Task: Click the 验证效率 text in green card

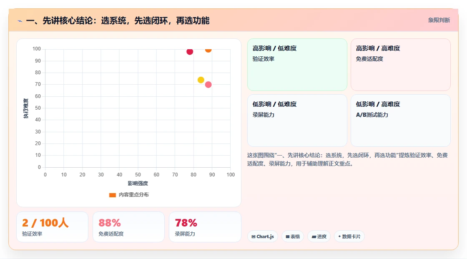Action: pos(263,59)
